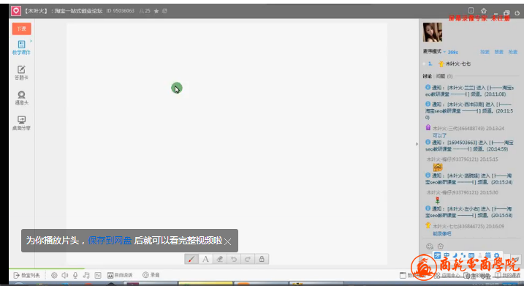
Task: Toggle the whiteboard lock icon
Action: coord(262,259)
